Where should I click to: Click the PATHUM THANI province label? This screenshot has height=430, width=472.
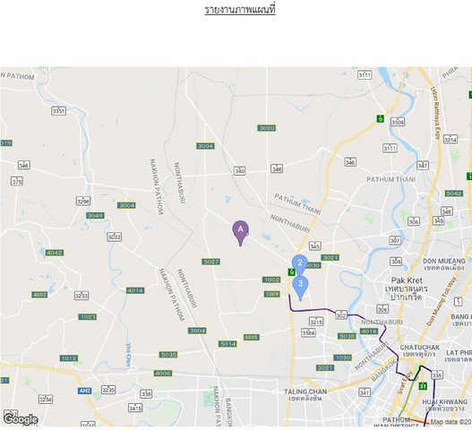pyautogui.click(x=390, y=179)
